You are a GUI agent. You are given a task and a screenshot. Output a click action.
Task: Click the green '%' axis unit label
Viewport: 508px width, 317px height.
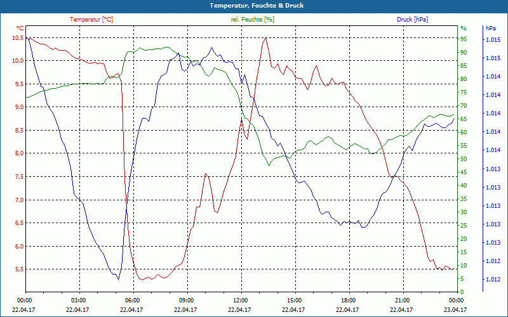(464, 29)
